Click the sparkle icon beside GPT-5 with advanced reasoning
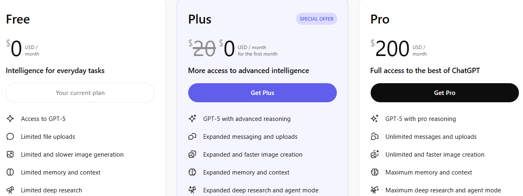The height and width of the screenshot is (196, 523). [x=192, y=119]
